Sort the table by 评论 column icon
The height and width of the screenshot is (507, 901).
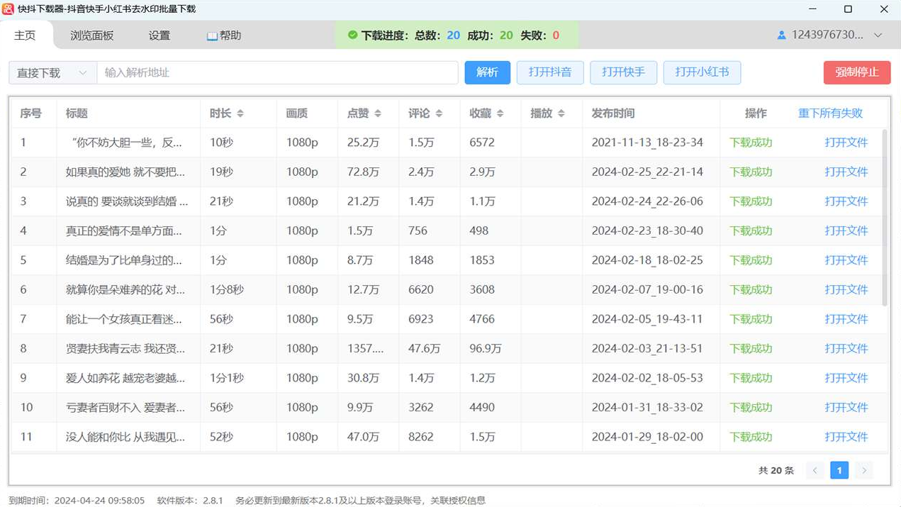[x=439, y=113]
